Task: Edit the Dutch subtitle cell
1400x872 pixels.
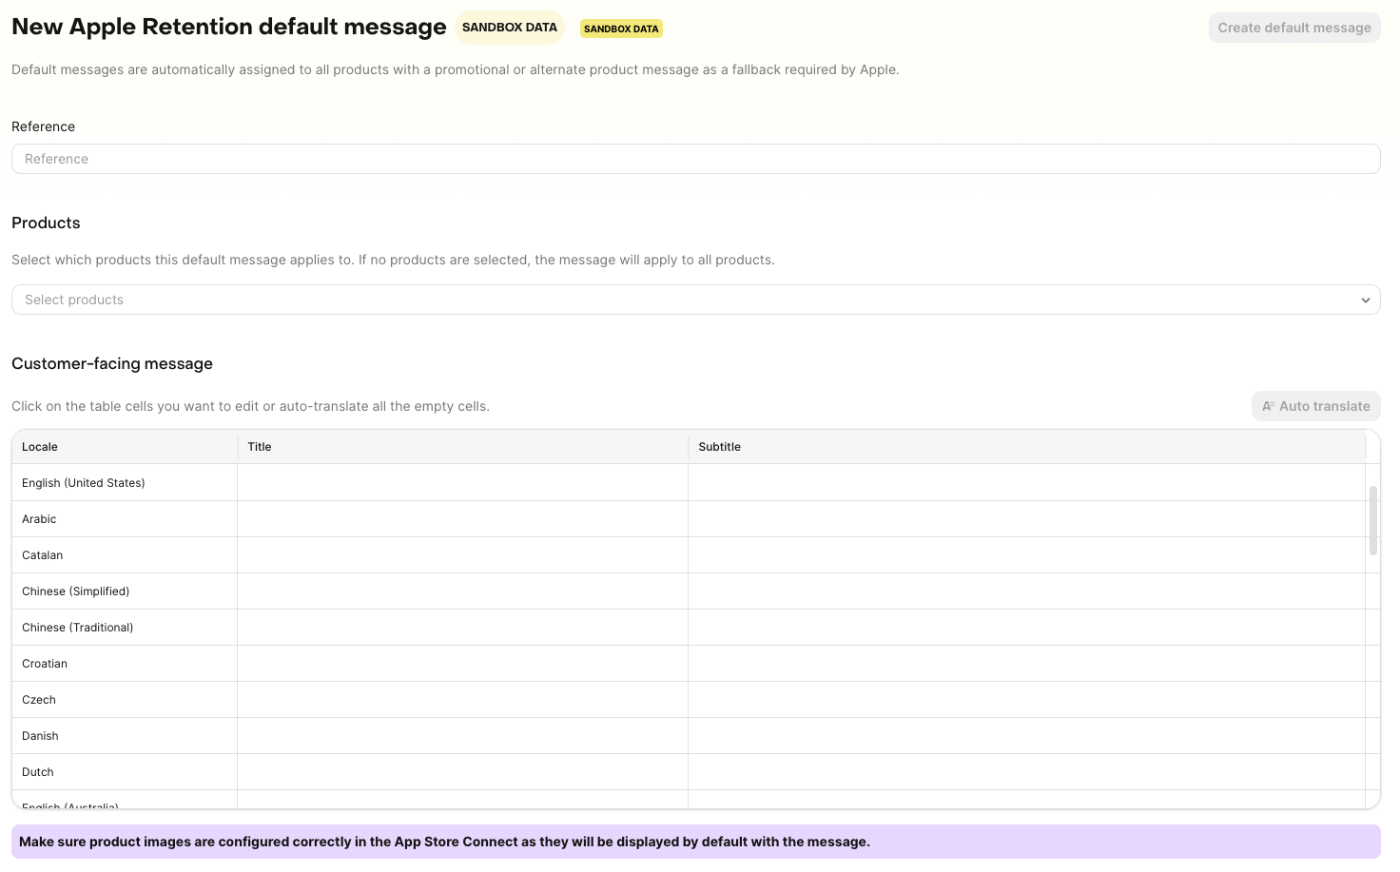Action: coord(1026,772)
